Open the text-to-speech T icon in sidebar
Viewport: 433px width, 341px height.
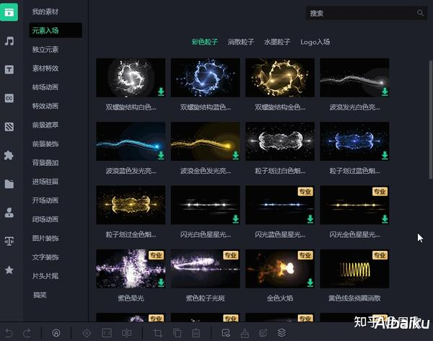pos(9,241)
